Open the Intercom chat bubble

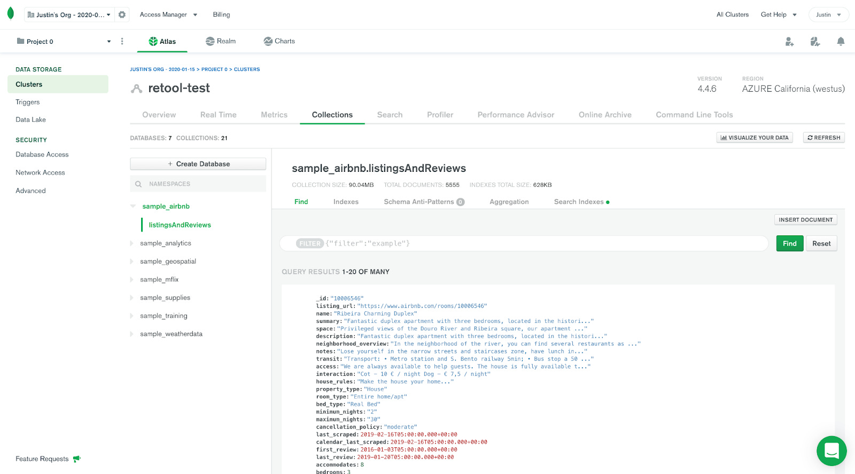(831, 451)
